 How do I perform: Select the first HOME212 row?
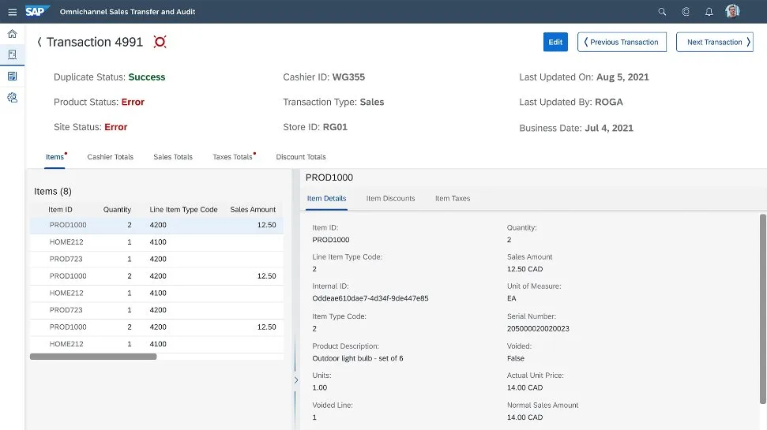click(x=66, y=242)
